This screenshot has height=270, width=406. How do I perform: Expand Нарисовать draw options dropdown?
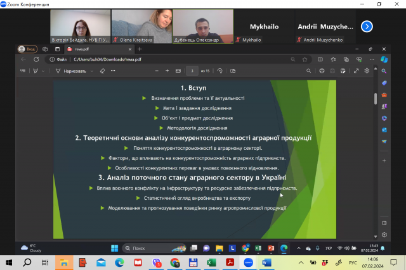point(91,71)
